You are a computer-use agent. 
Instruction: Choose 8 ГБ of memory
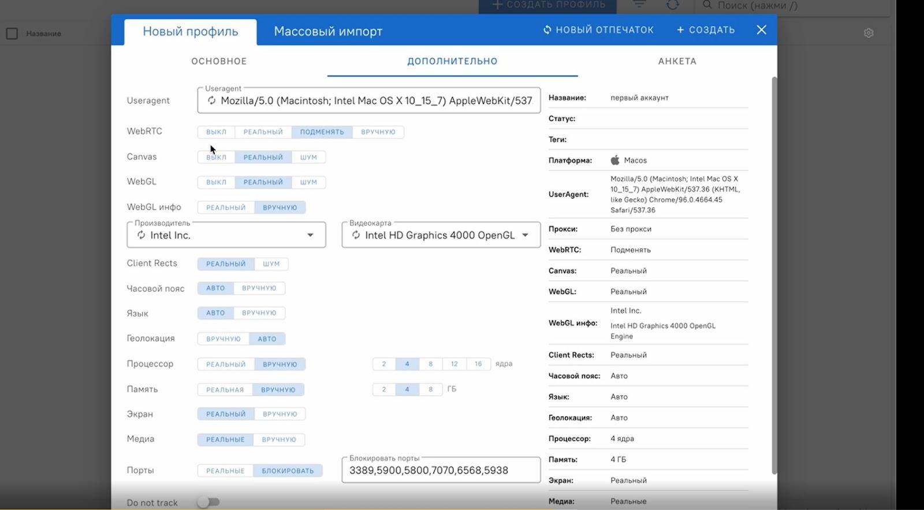(x=431, y=389)
